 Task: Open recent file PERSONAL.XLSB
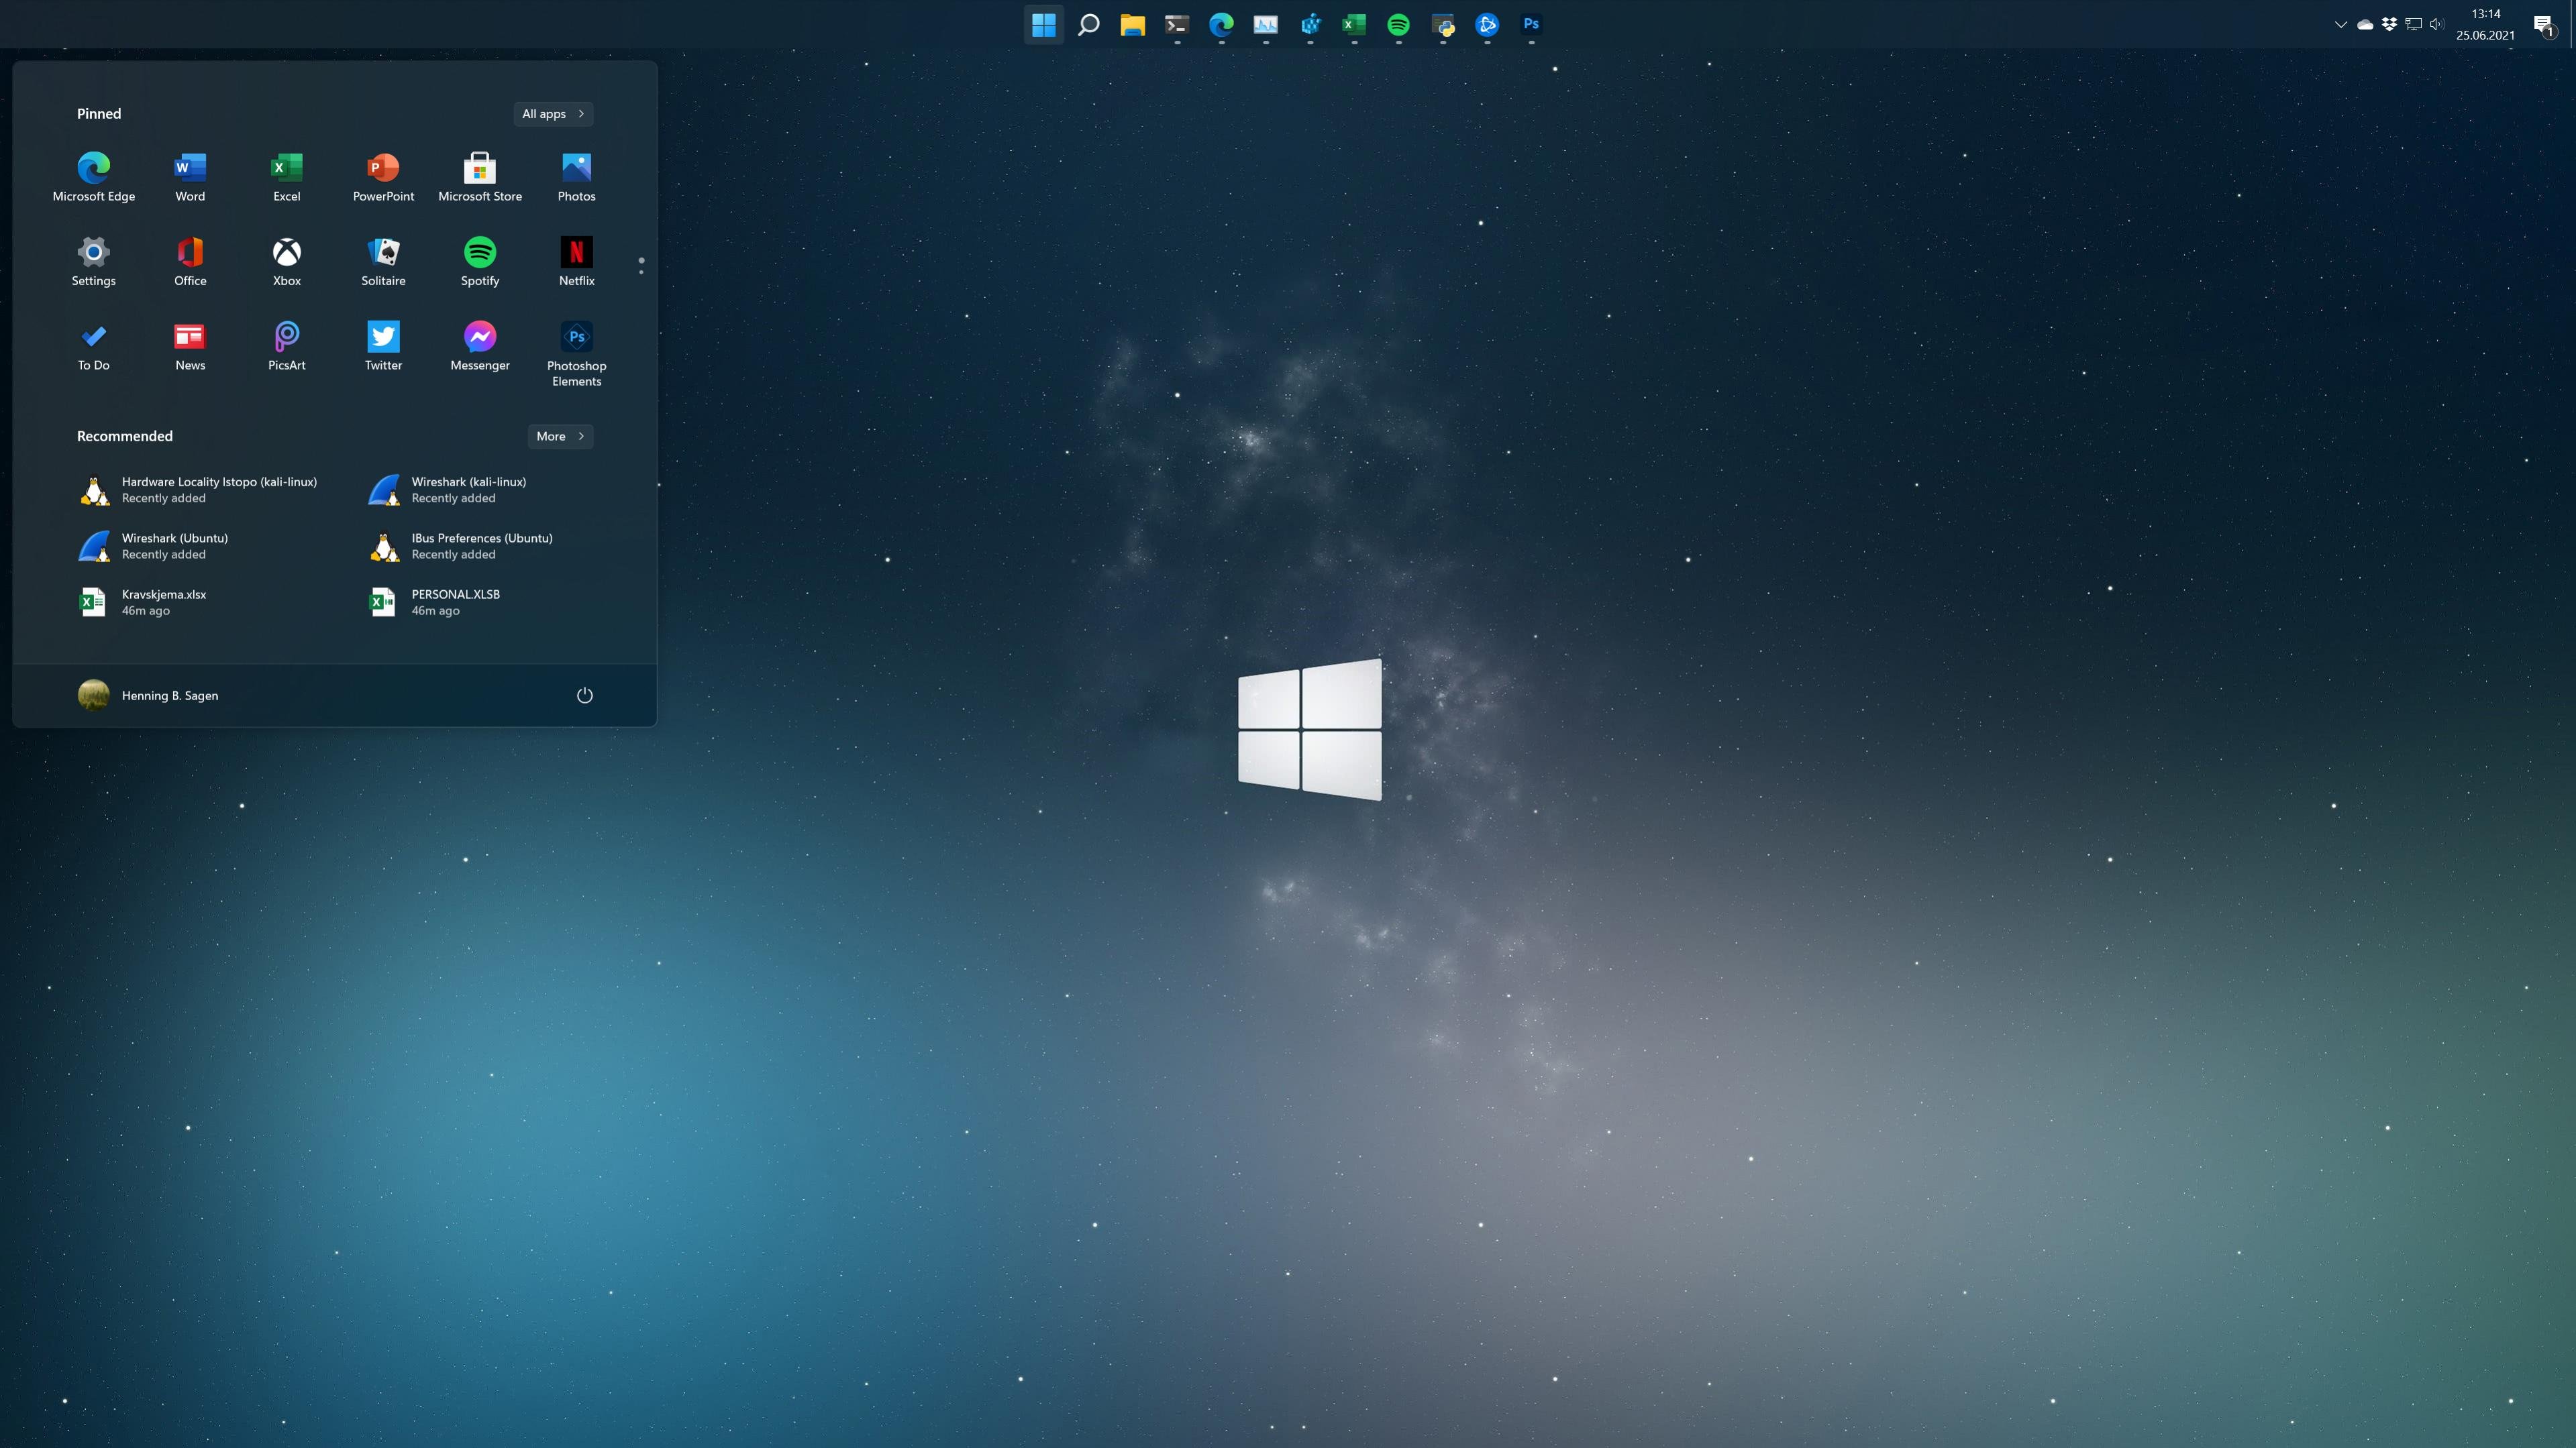click(x=434, y=602)
